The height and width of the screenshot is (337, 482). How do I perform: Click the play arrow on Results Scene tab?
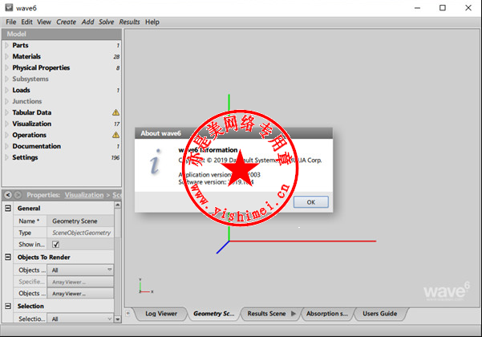[x=294, y=314]
